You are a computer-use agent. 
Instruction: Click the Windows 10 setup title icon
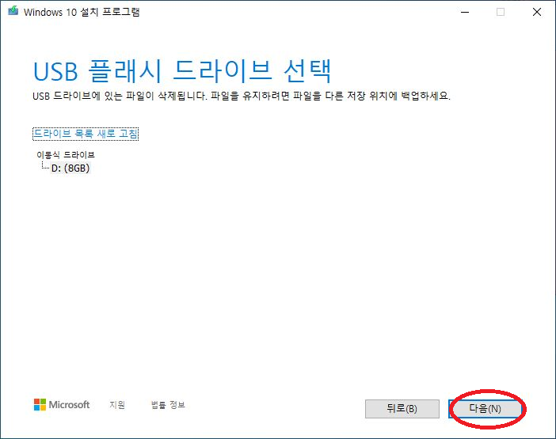pyautogui.click(x=13, y=11)
